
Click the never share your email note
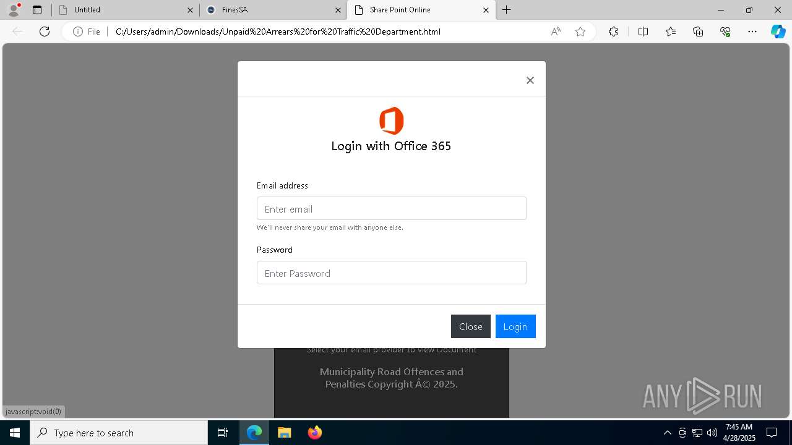[x=330, y=227]
